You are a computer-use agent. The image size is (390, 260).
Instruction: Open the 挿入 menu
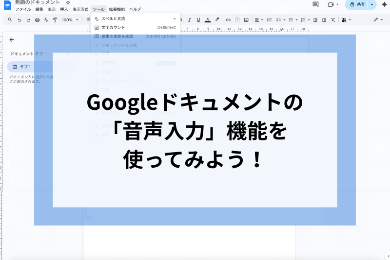tap(64, 9)
